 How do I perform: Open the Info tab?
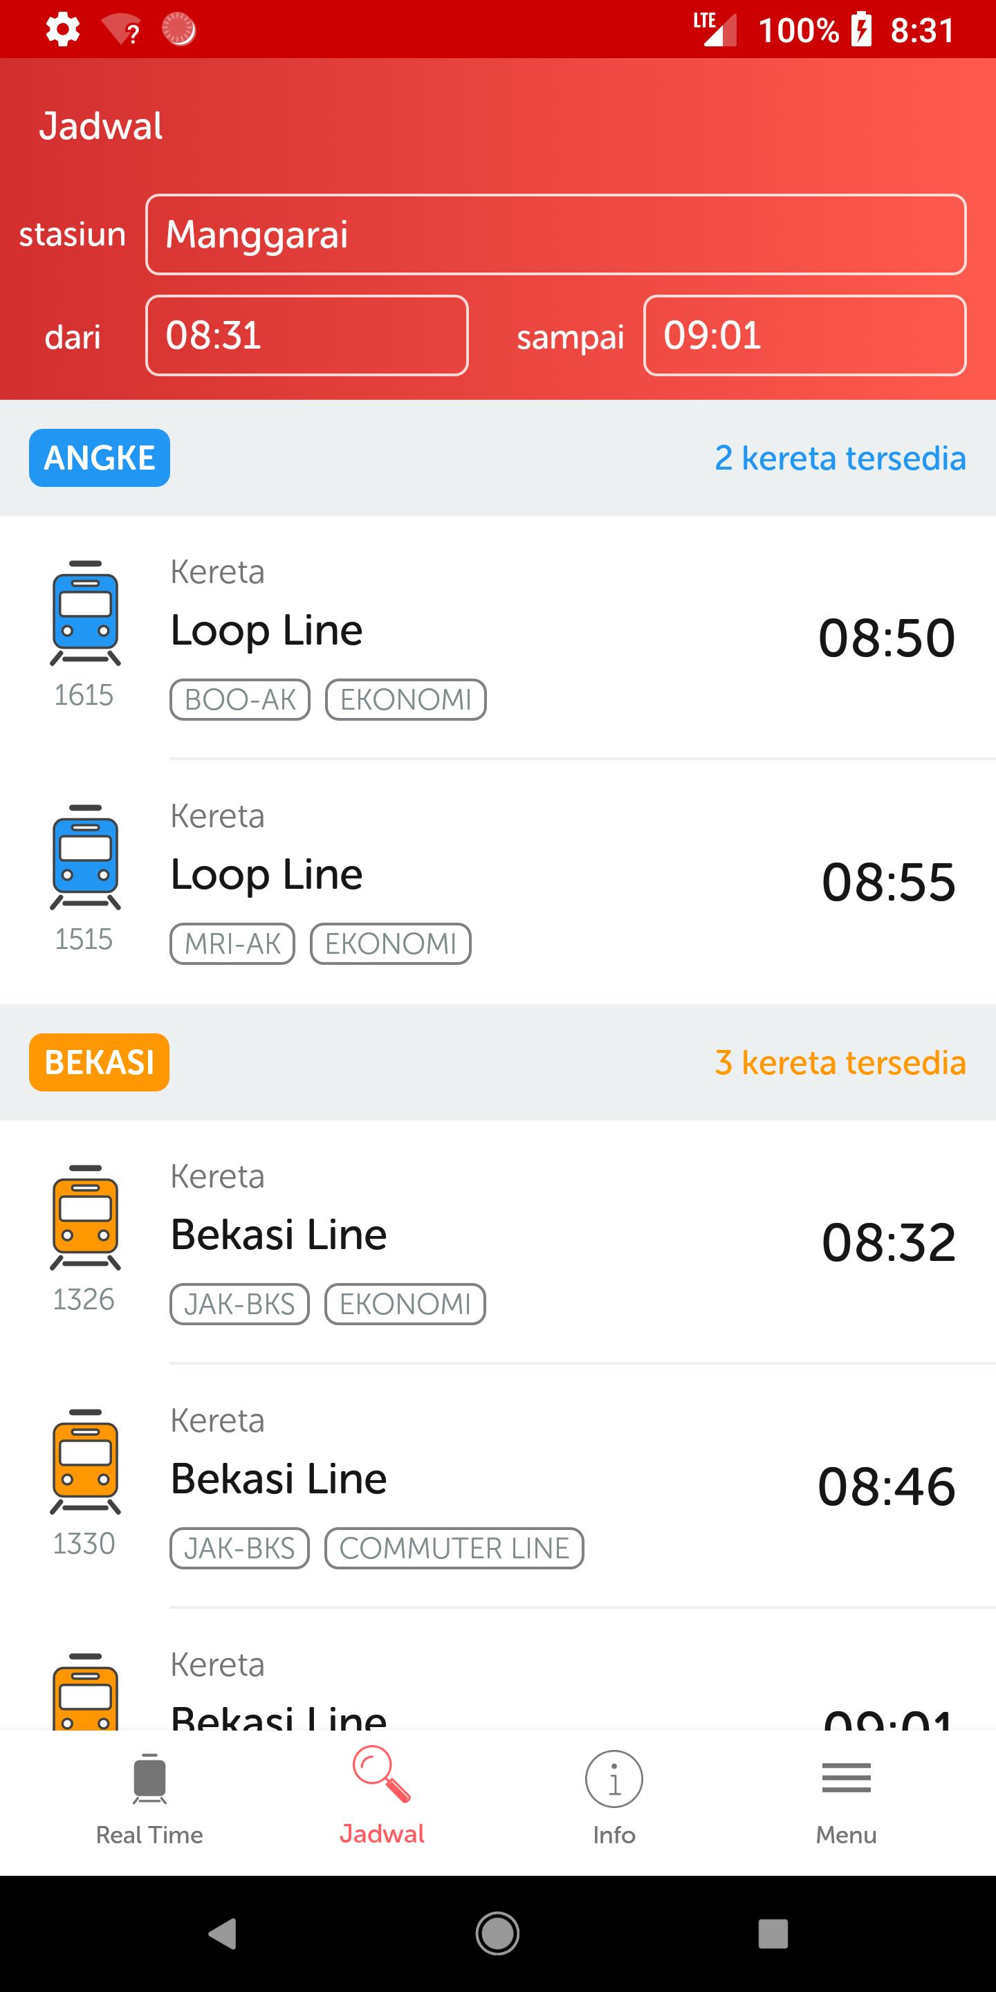click(x=614, y=1800)
